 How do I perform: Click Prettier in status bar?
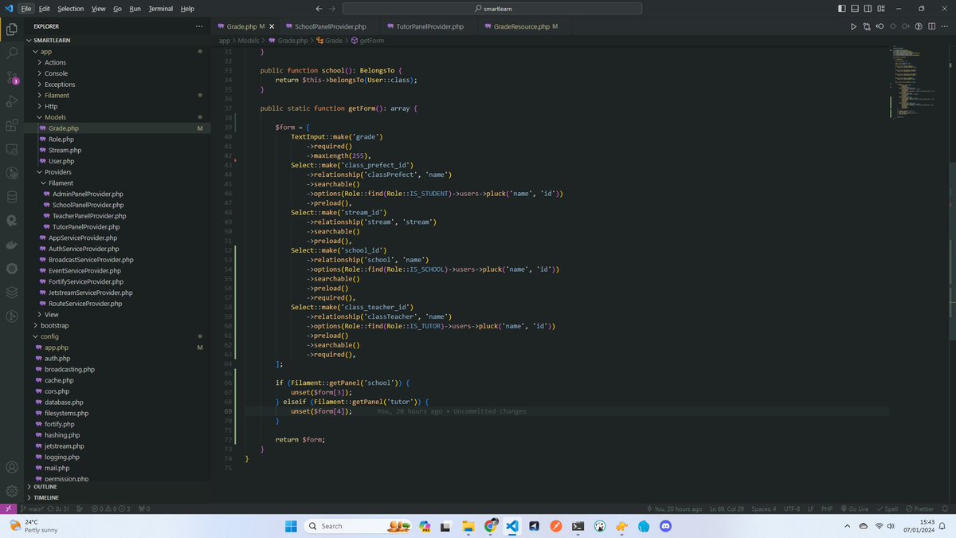pos(919,509)
